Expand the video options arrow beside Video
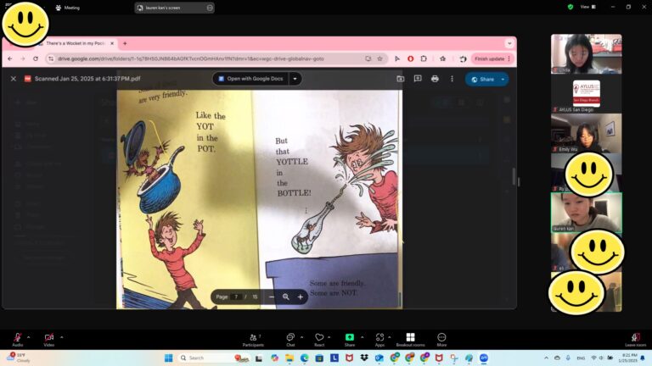Viewport: 652px width, 366px height. point(61,337)
